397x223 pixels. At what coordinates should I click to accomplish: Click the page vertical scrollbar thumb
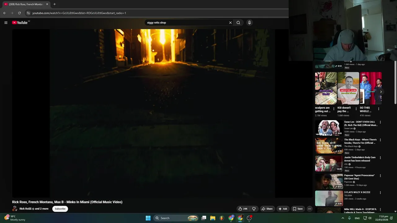[x=395, y=82]
